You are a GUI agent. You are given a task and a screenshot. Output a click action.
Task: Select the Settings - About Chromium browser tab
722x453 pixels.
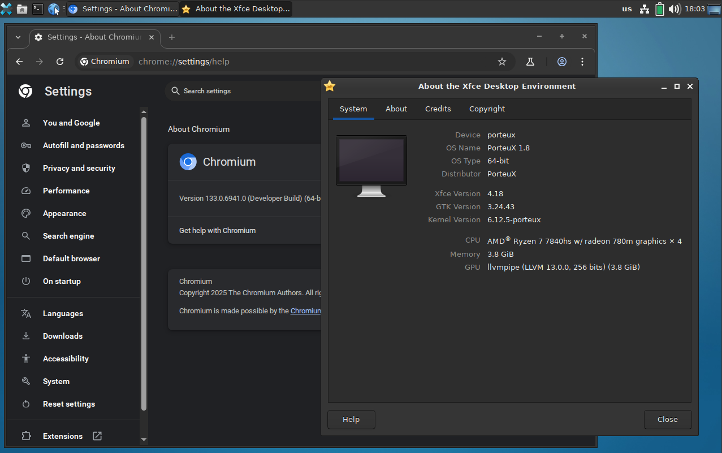(x=94, y=37)
